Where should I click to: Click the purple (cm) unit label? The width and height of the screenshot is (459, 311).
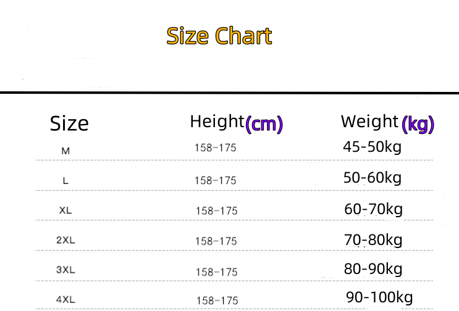[264, 125]
